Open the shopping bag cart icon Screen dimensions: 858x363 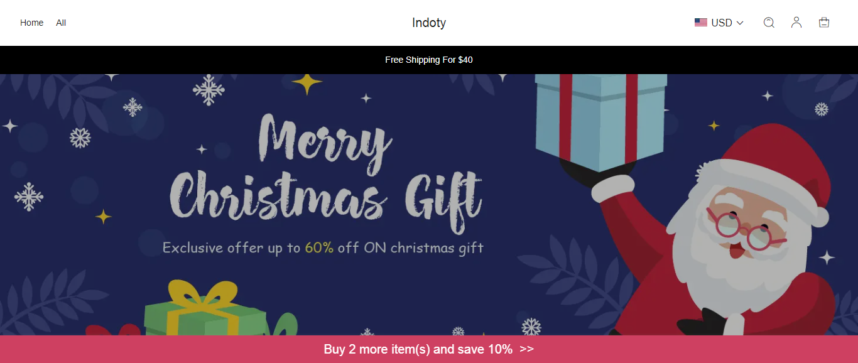pos(824,23)
